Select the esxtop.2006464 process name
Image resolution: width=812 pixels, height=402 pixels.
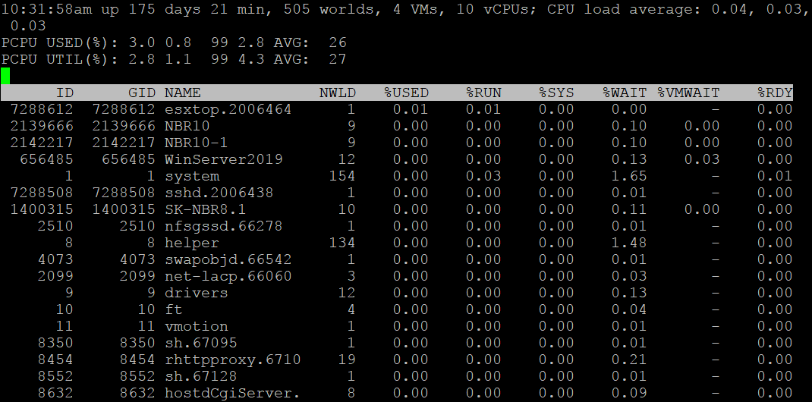[228, 109]
